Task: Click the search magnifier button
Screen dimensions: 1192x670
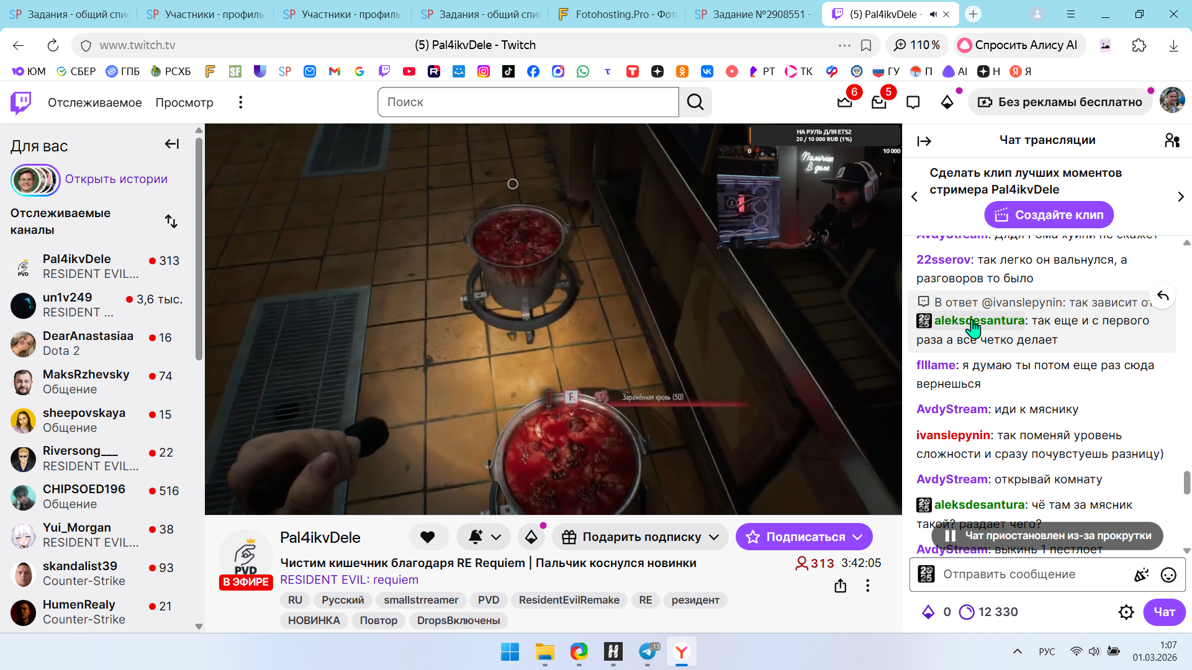Action: [695, 102]
